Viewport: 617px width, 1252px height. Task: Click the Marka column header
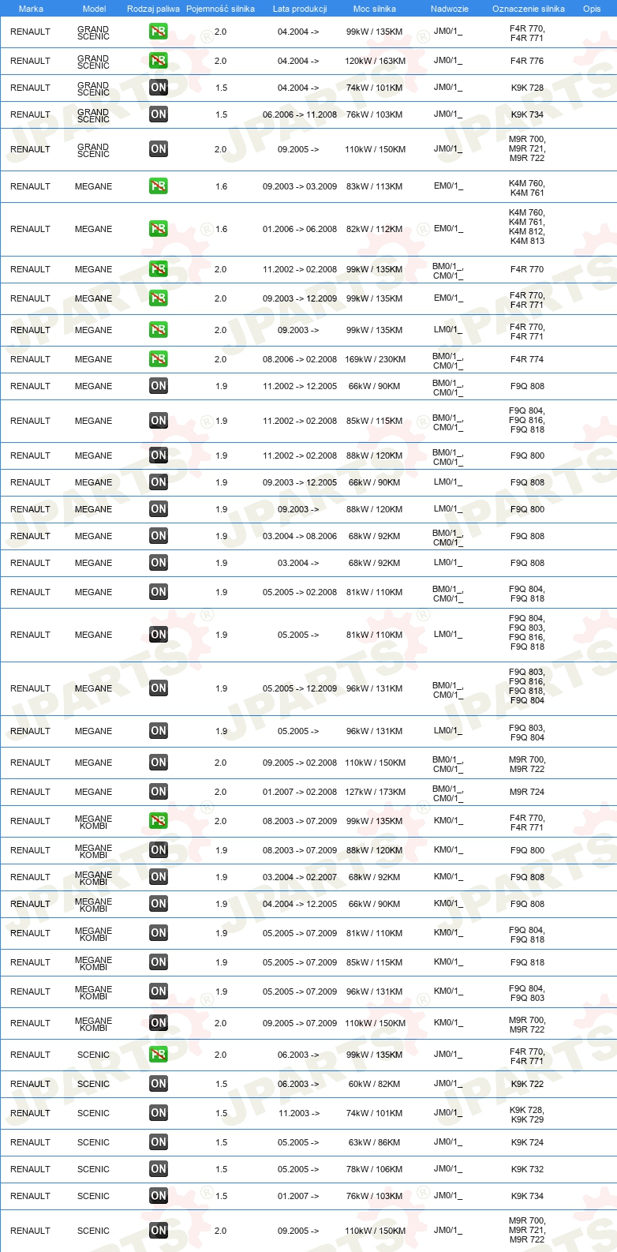(31, 9)
